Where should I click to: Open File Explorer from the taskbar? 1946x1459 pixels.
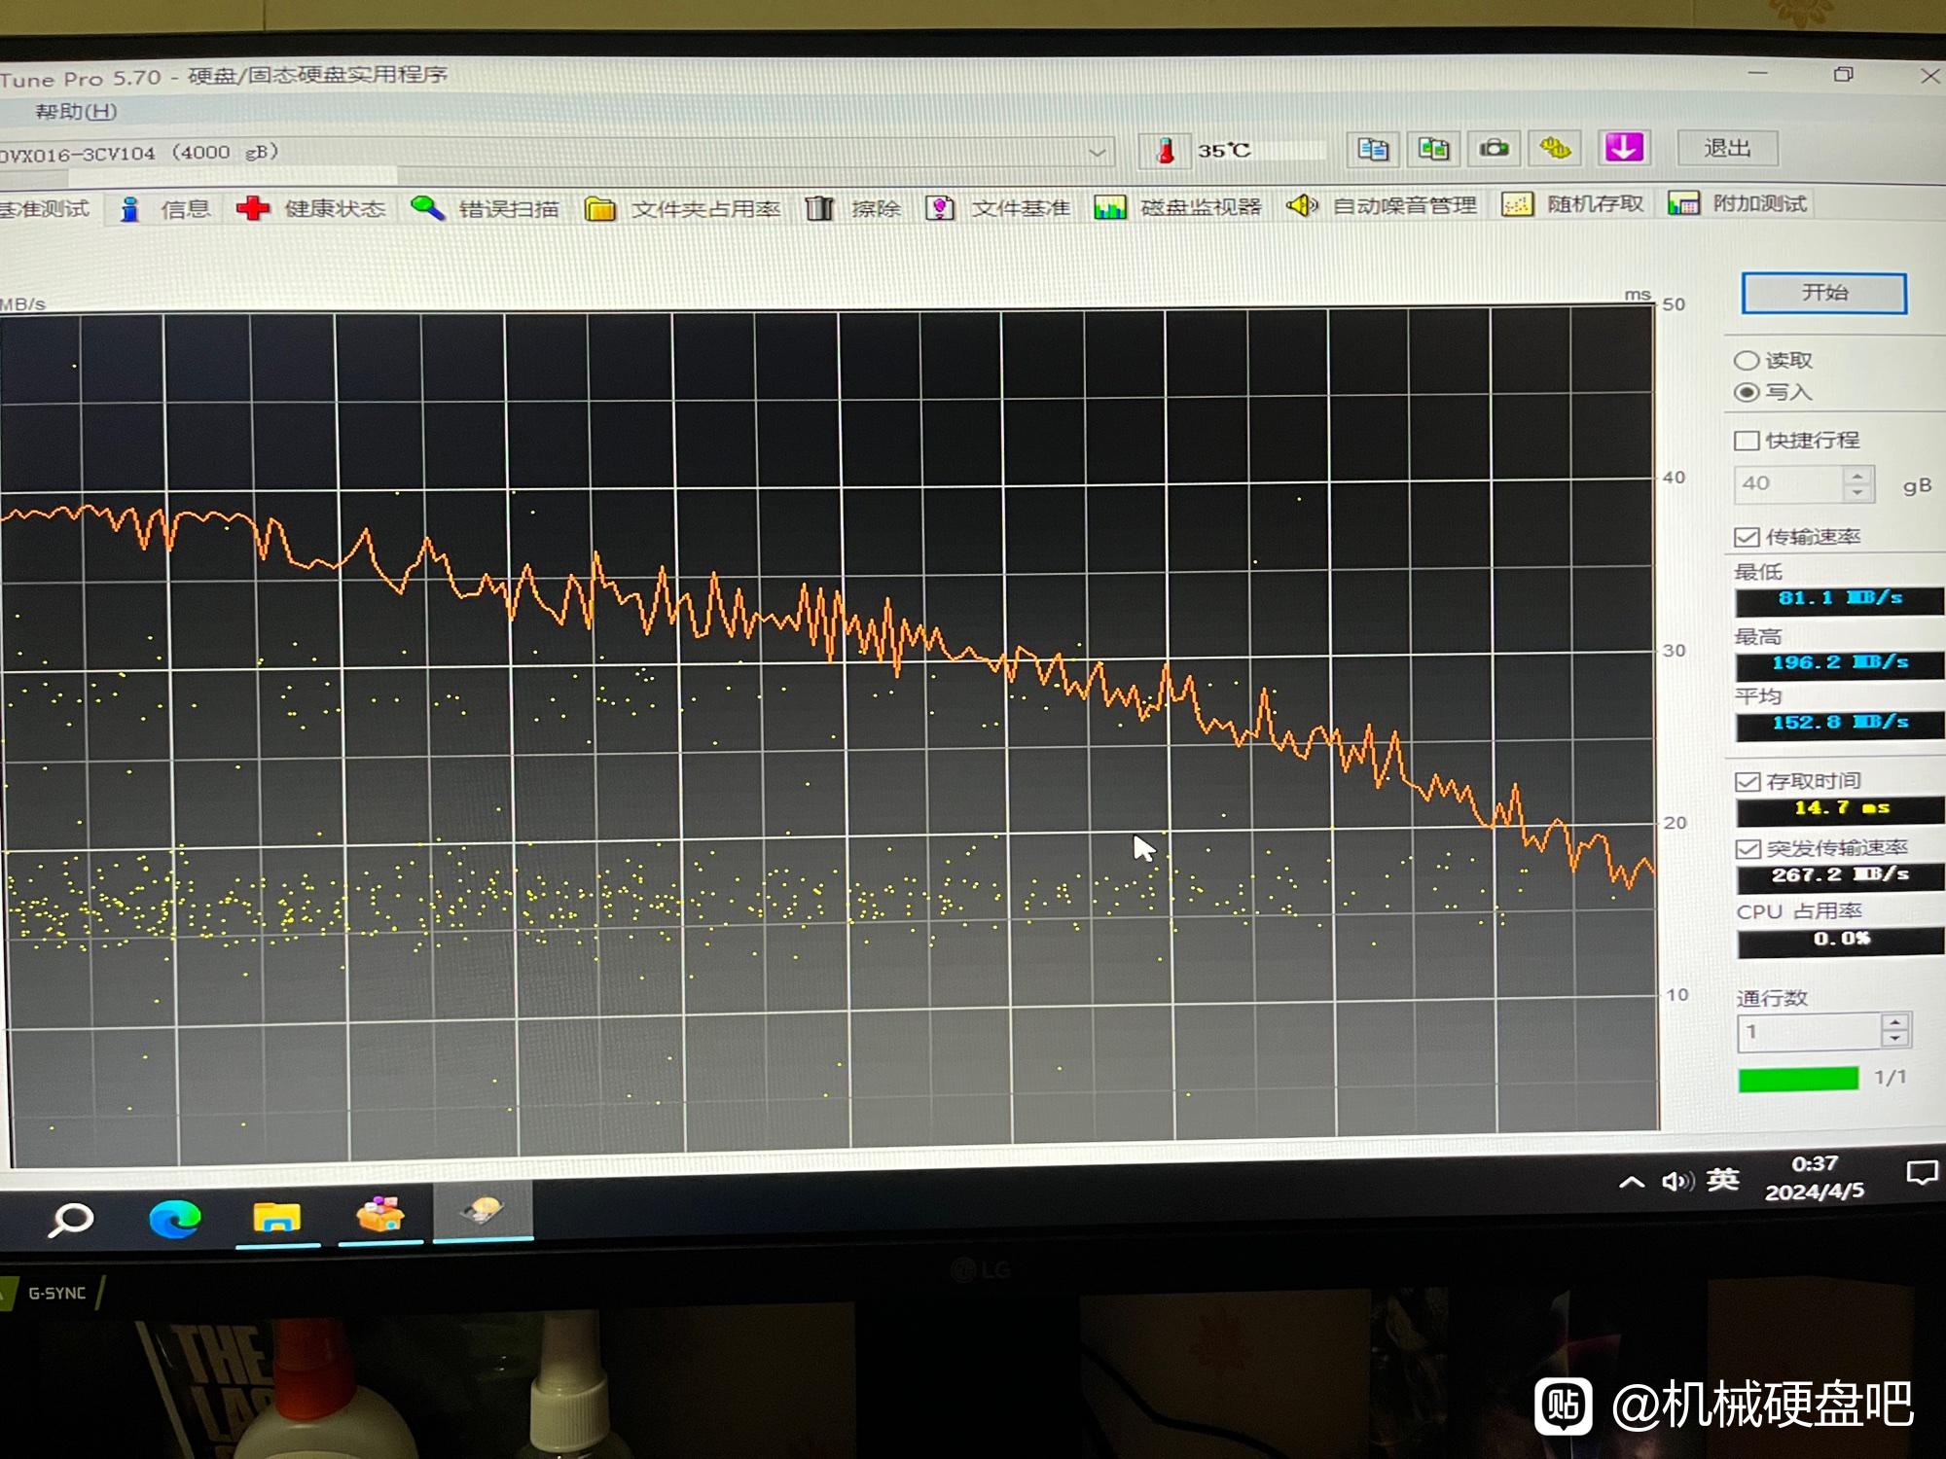pyautogui.click(x=276, y=1217)
